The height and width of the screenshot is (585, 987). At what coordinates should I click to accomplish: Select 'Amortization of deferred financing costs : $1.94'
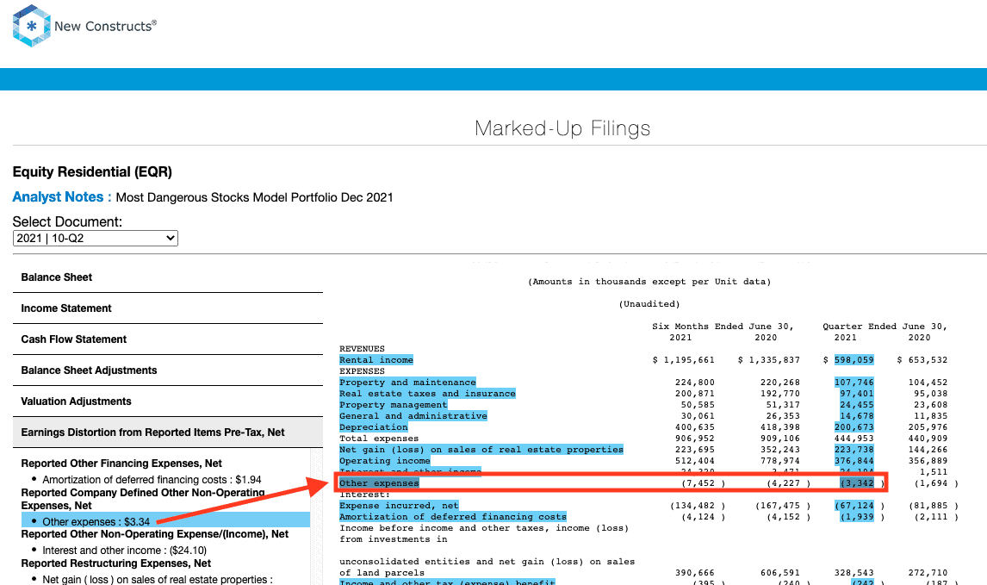[152, 480]
